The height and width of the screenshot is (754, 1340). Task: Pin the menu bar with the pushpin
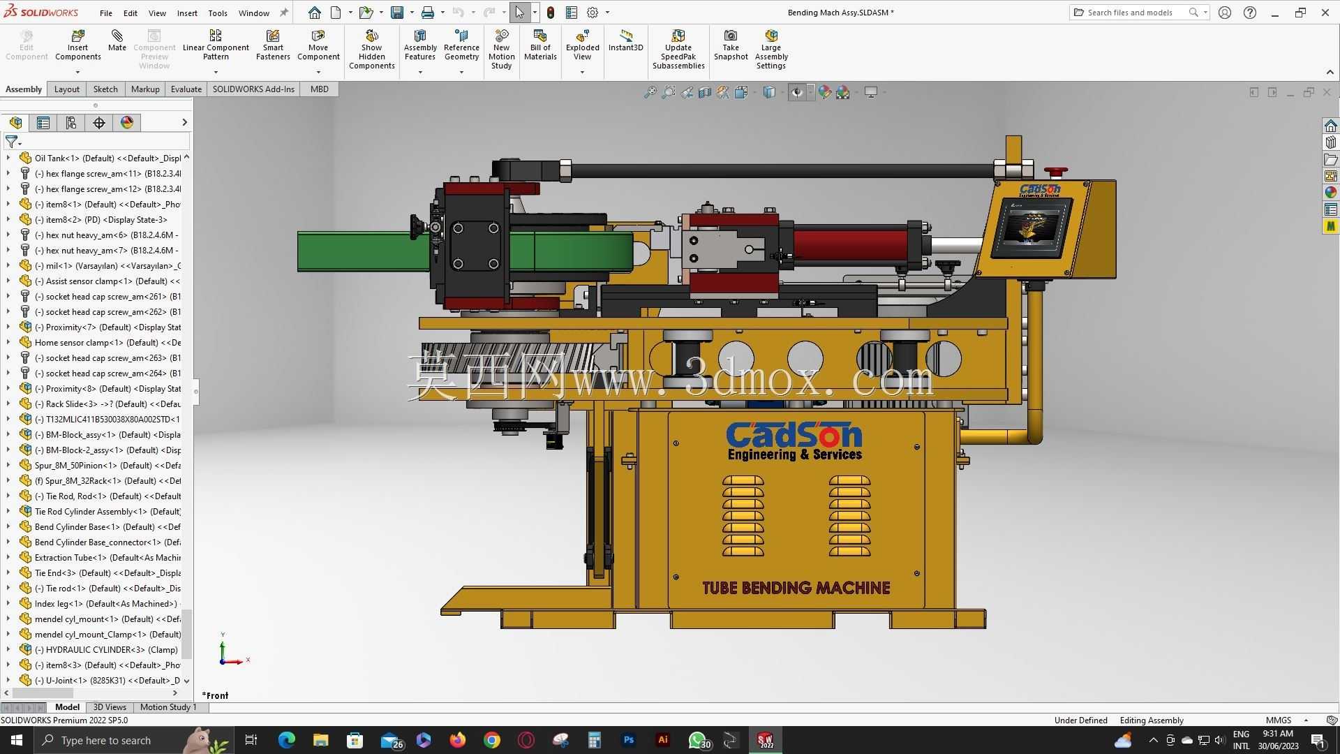click(284, 13)
